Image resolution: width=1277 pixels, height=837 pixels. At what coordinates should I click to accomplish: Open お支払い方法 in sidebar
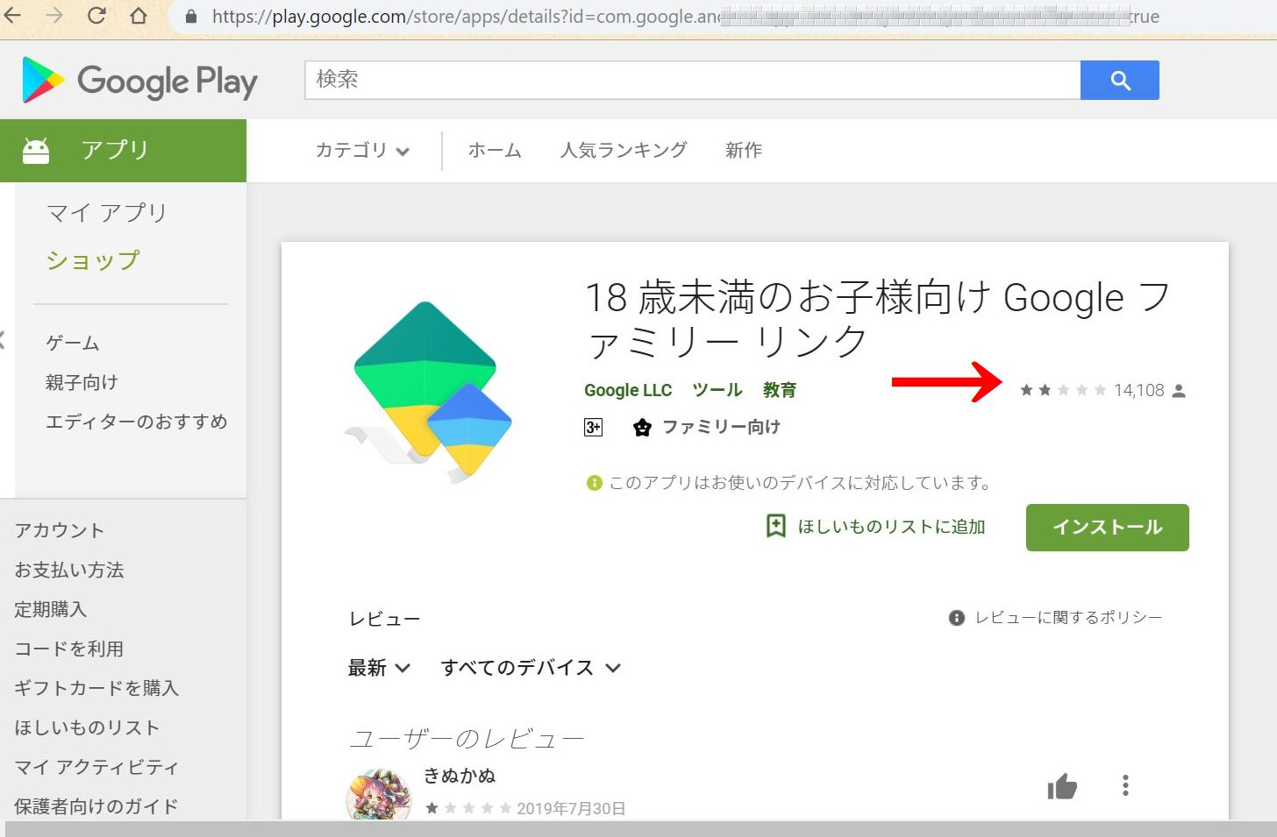pos(69,570)
